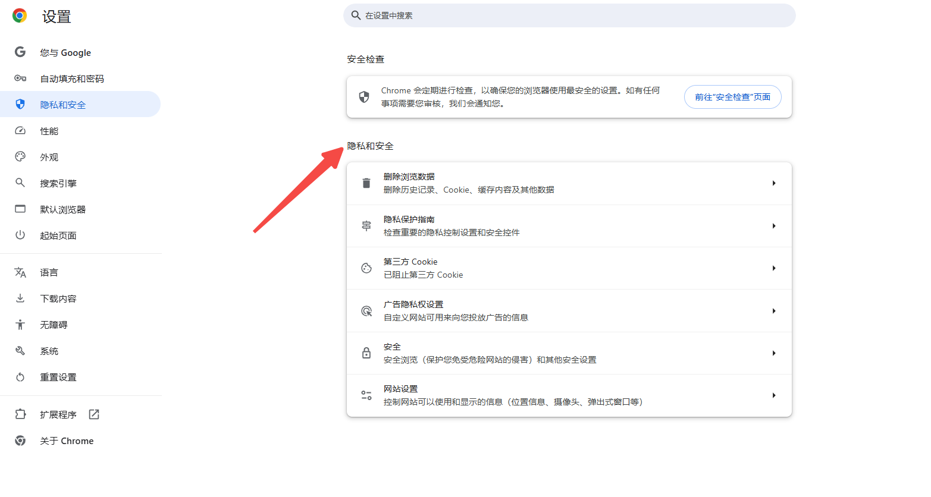Open 重置设置 section
Image resolution: width=931 pixels, height=497 pixels.
pos(80,377)
